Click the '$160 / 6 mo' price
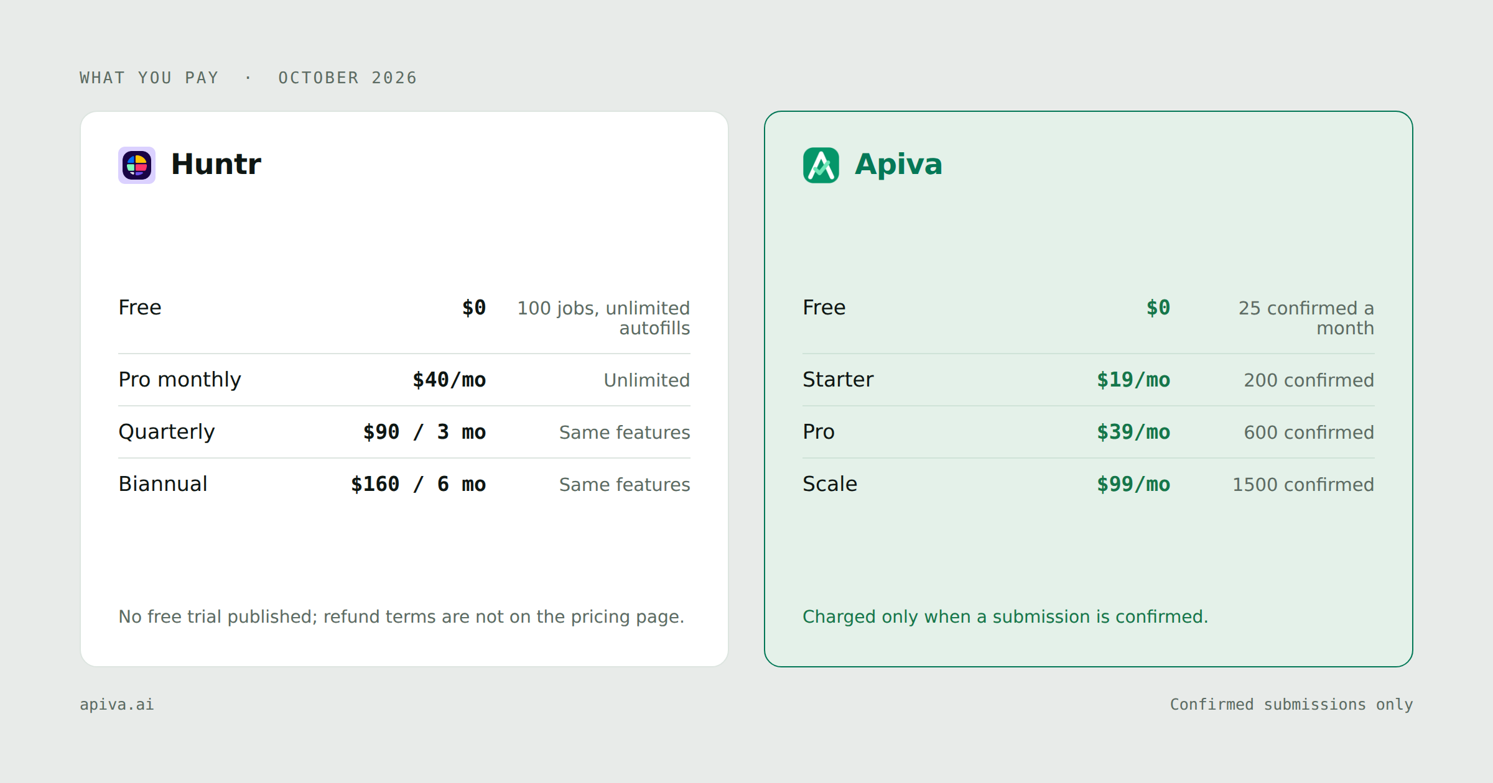This screenshot has width=1493, height=783. [x=418, y=484]
